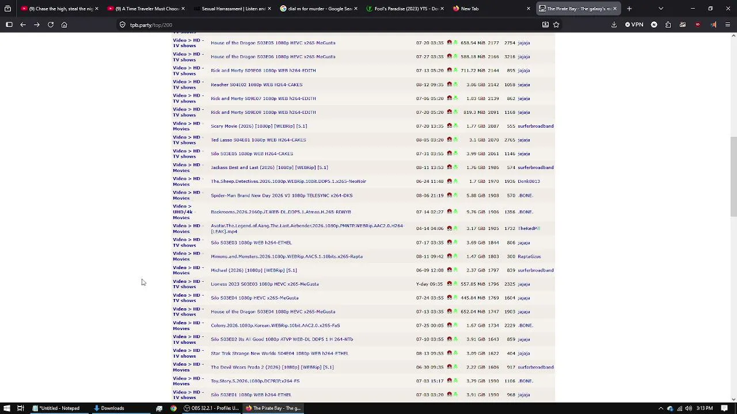
Task: Open OBS 32.2.1 from taskbar
Action: pos(211,408)
